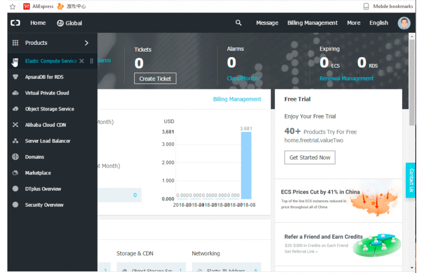
Task: Open the More dropdown menu
Action: (353, 23)
